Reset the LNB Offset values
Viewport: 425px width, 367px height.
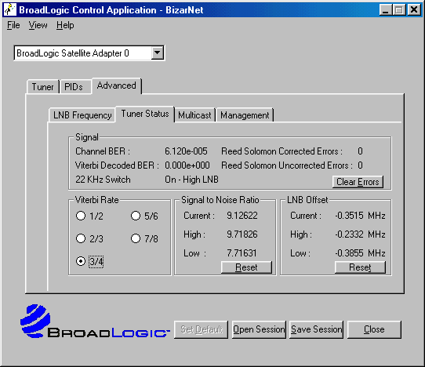[360, 267]
